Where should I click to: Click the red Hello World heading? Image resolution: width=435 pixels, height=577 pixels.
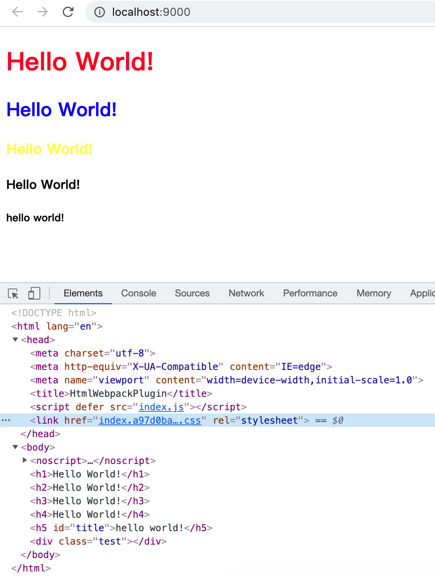80,62
